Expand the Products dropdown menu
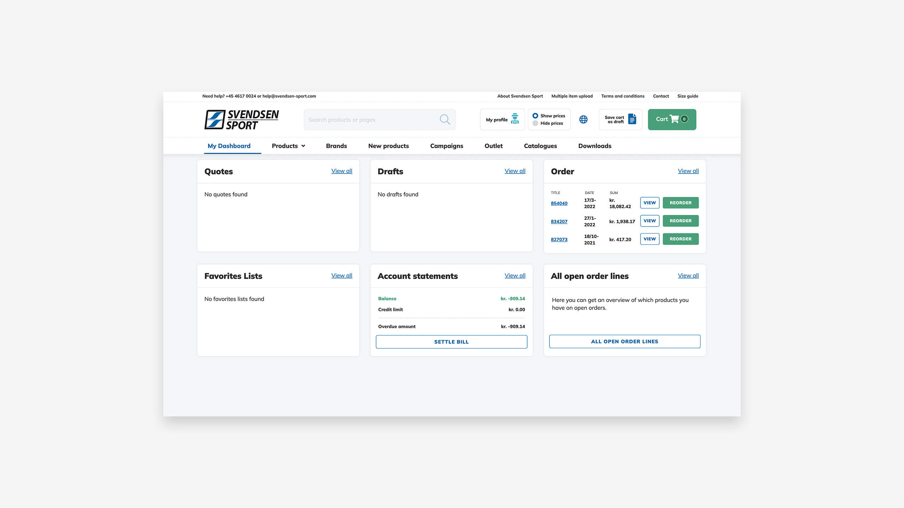Screen dimensions: 904x508 289,146
